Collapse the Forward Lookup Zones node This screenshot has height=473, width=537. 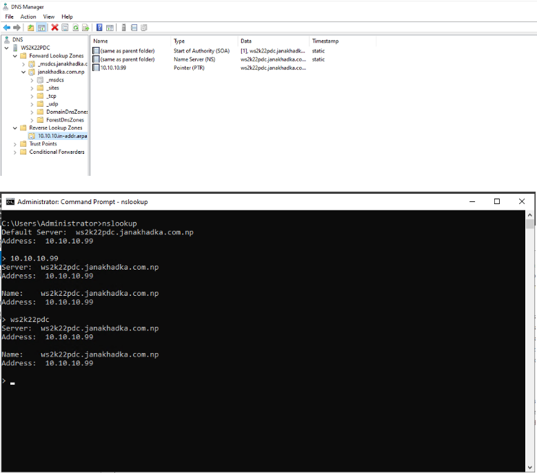pyautogui.click(x=15, y=56)
